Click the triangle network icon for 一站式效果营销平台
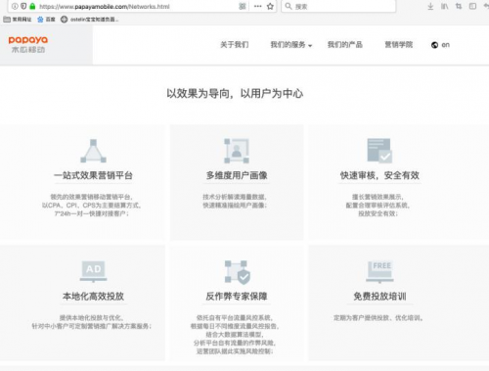This screenshot has height=371, width=489. tap(93, 151)
